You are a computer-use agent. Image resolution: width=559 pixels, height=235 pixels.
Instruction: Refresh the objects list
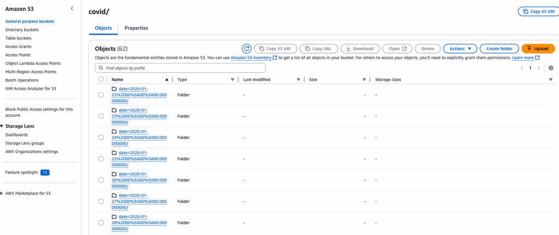246,49
